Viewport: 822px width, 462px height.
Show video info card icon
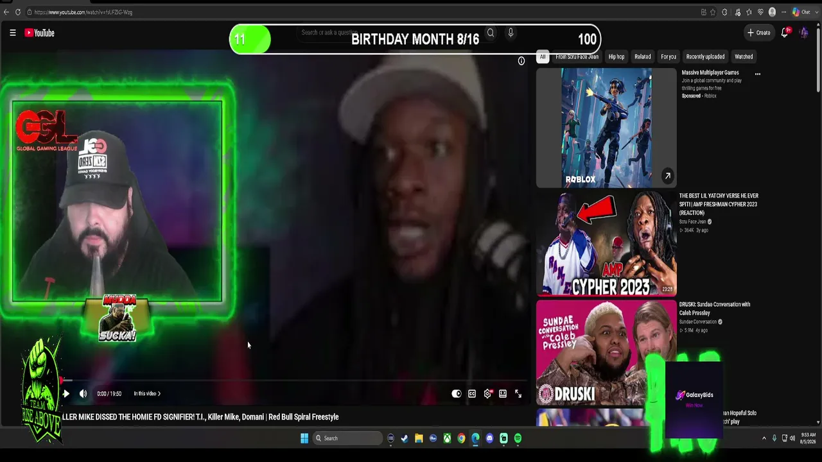pos(521,61)
